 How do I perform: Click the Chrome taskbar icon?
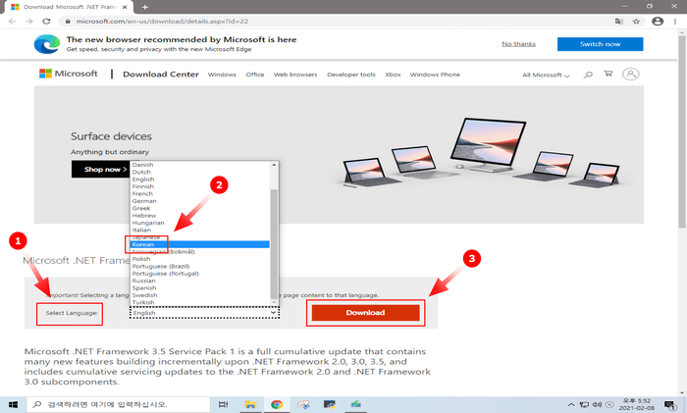tap(277, 405)
